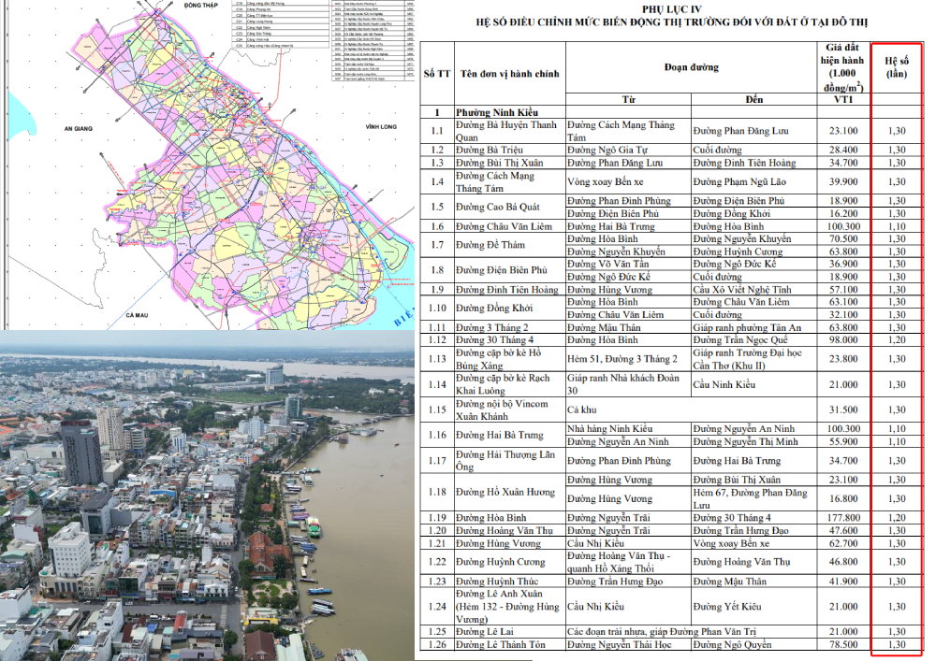Select the 'Cầu Ninh Kiều' cell
This screenshot has height=661, width=936.
724,384
